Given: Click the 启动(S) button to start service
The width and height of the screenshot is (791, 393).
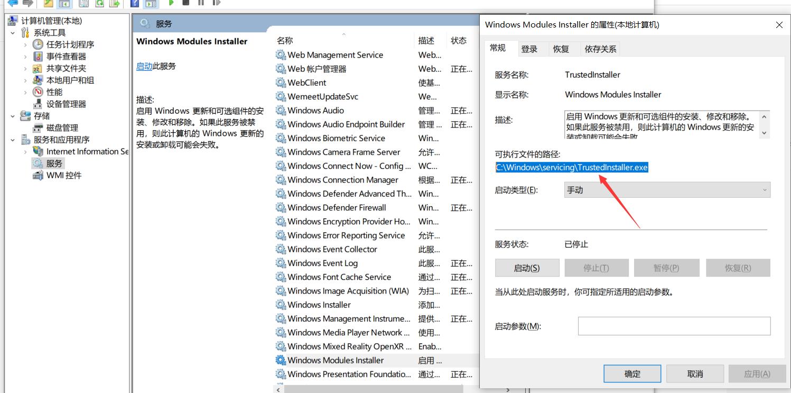Looking at the screenshot, I should 527,268.
